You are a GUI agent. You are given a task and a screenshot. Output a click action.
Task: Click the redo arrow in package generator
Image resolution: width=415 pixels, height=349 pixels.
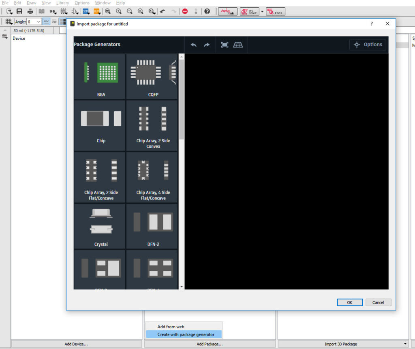[207, 45]
